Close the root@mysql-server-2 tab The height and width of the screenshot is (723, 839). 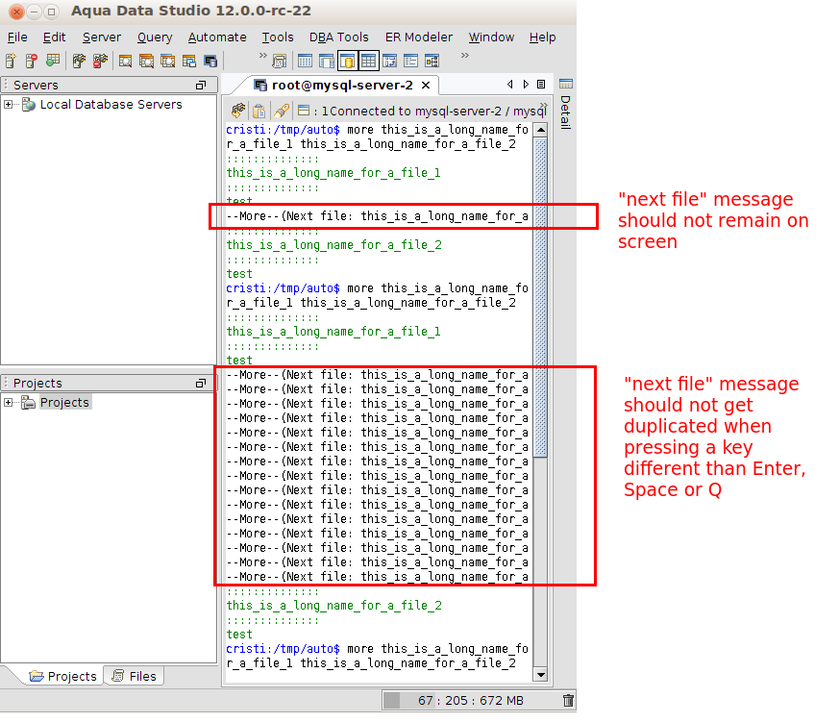tap(426, 86)
